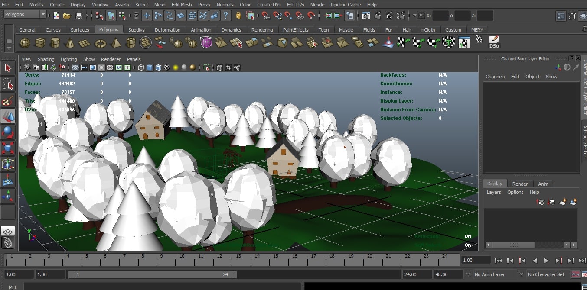Select the Rotate tool in toolbox
587x290 pixels.
(x=8, y=132)
